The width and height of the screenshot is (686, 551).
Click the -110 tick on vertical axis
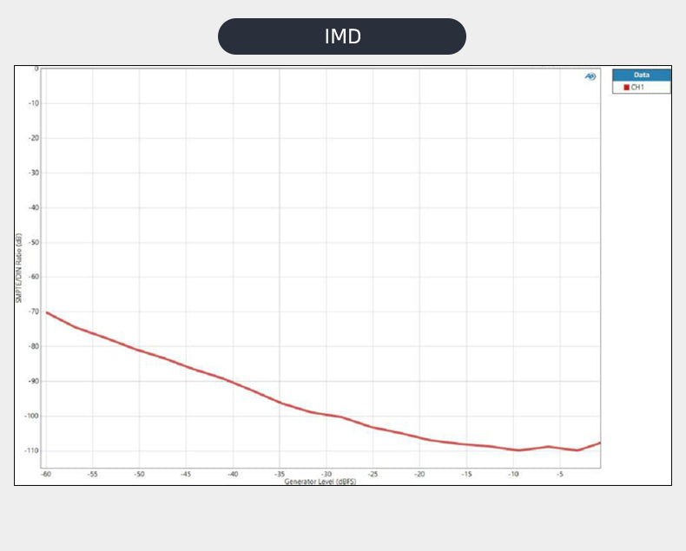point(31,450)
